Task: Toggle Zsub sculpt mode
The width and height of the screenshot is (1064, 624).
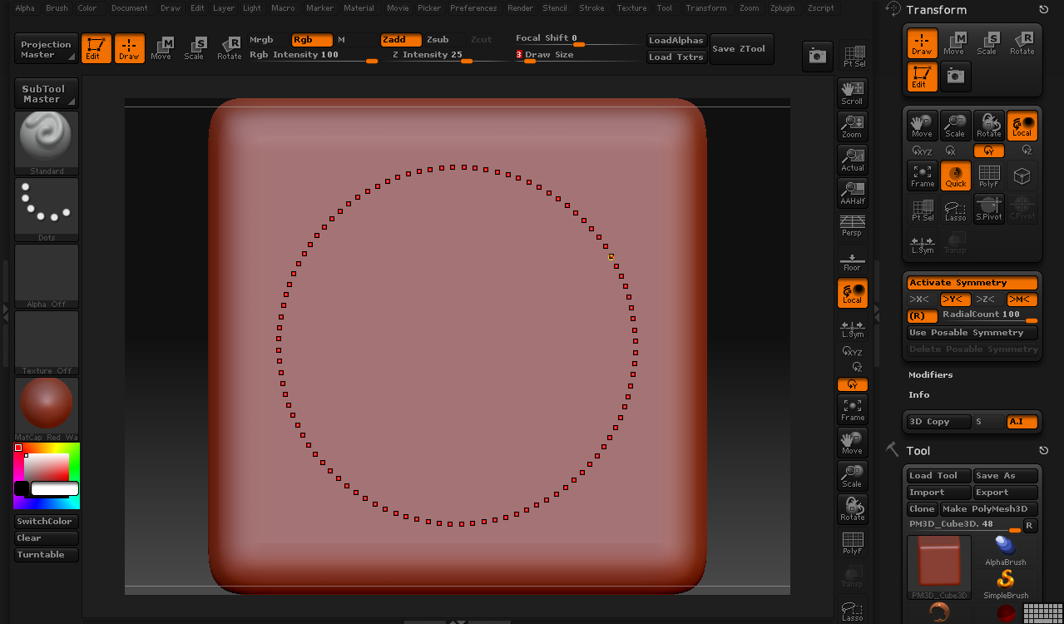Action: [x=438, y=40]
